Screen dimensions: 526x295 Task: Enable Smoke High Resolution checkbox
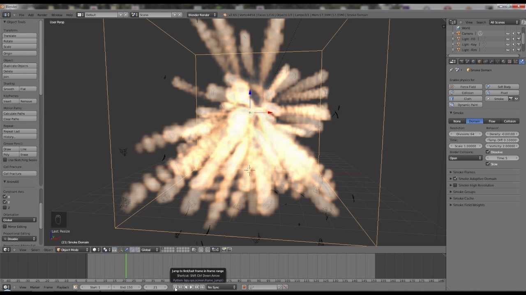[455, 185]
